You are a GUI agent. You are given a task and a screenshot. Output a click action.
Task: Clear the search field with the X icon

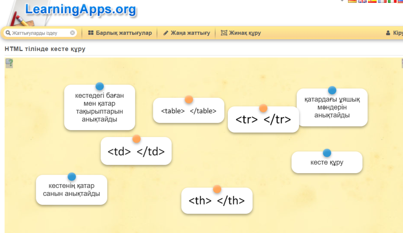72,33
